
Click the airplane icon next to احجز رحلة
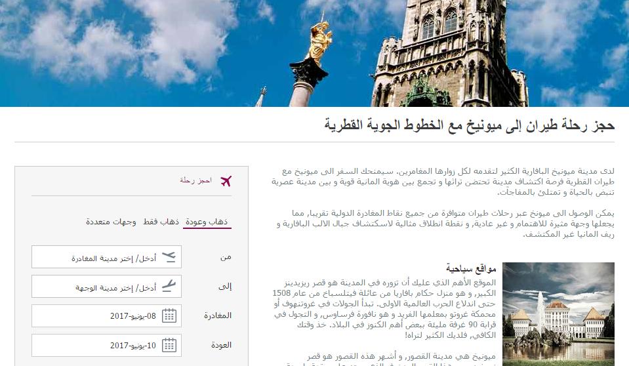tap(226, 181)
